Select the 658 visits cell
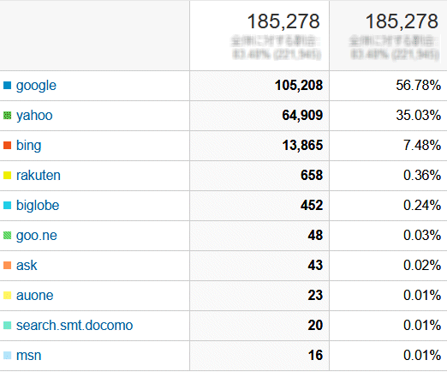 coord(259,176)
